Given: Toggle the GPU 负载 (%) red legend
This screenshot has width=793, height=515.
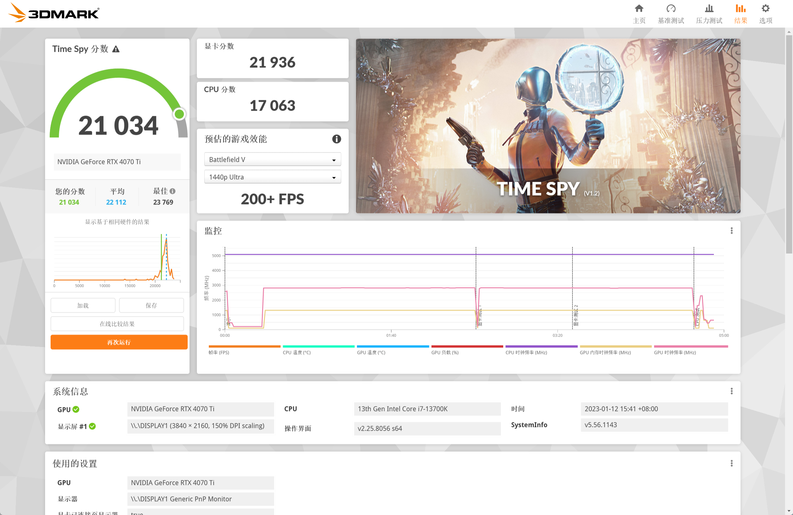Looking at the screenshot, I should pyautogui.click(x=467, y=350).
